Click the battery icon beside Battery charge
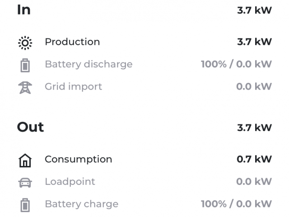 (x=25, y=205)
